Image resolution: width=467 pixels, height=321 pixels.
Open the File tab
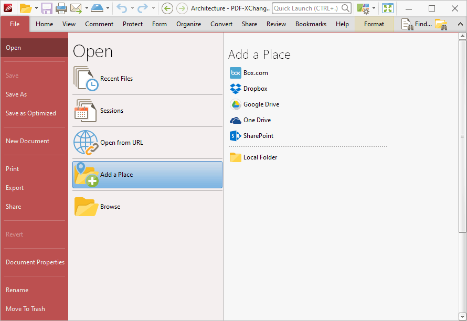(15, 24)
